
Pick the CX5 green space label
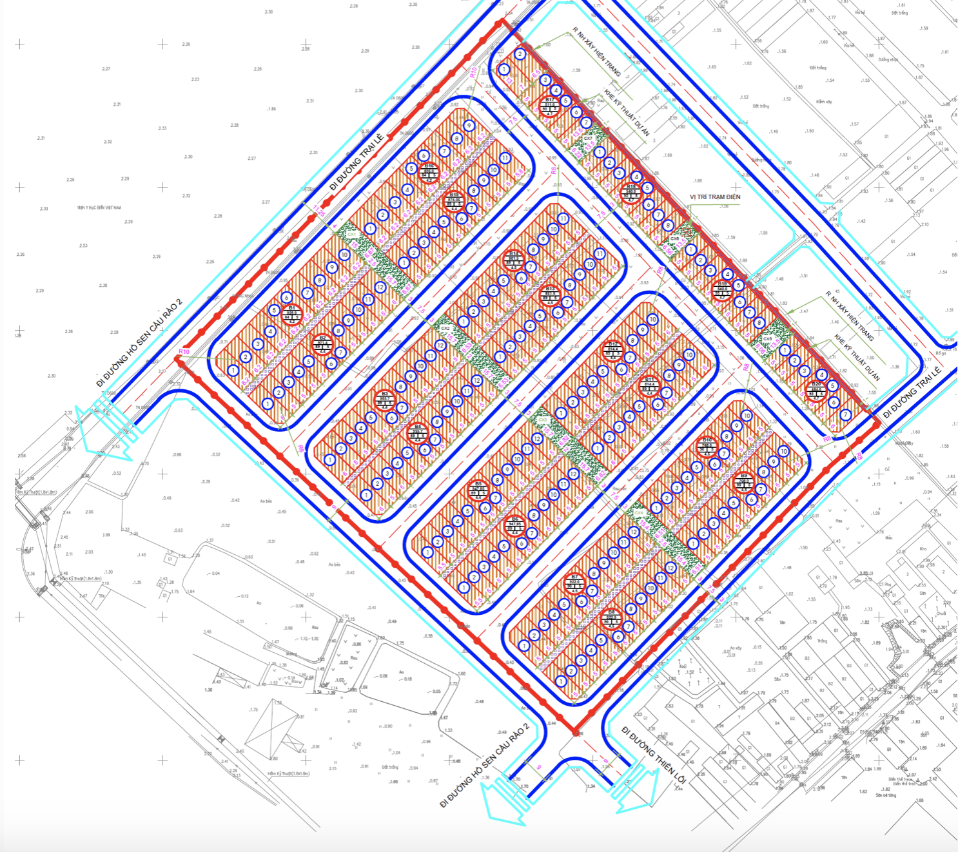tap(768, 339)
